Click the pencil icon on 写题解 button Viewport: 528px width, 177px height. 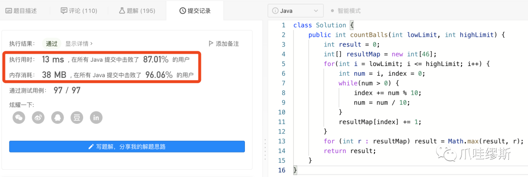click(90, 147)
